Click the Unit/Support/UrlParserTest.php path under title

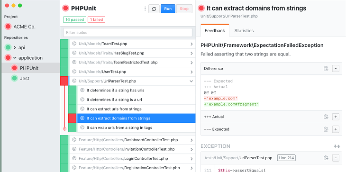229,16
